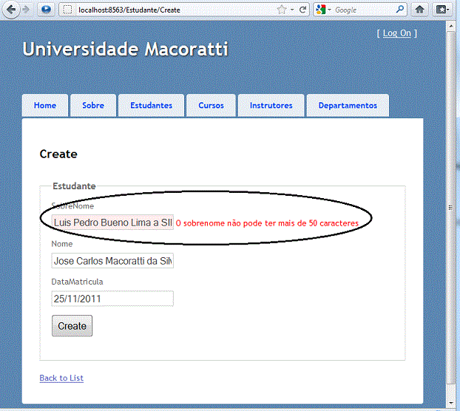This screenshot has height=411, width=460.
Task: Open the Sobre tab
Action: 93,106
